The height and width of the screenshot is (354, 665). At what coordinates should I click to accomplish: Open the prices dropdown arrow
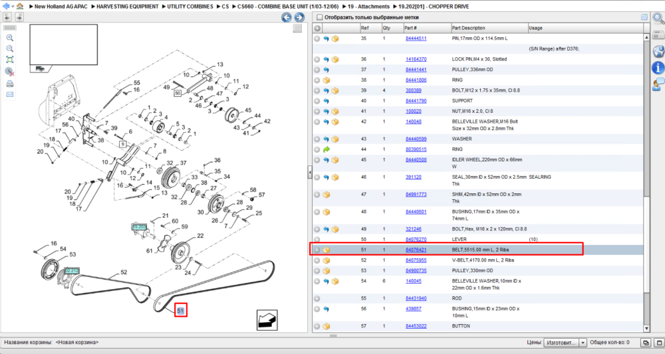coord(583,343)
